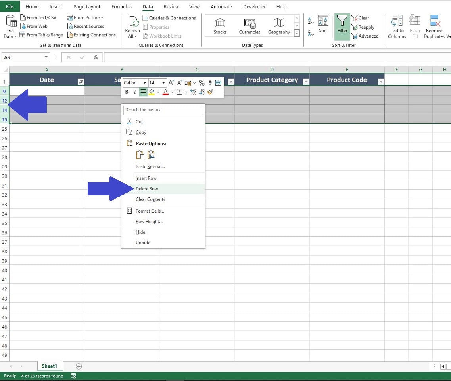Screen dimensions: 451x381
Task: Toggle italic formatting on the mini toolbar
Action: [134, 92]
